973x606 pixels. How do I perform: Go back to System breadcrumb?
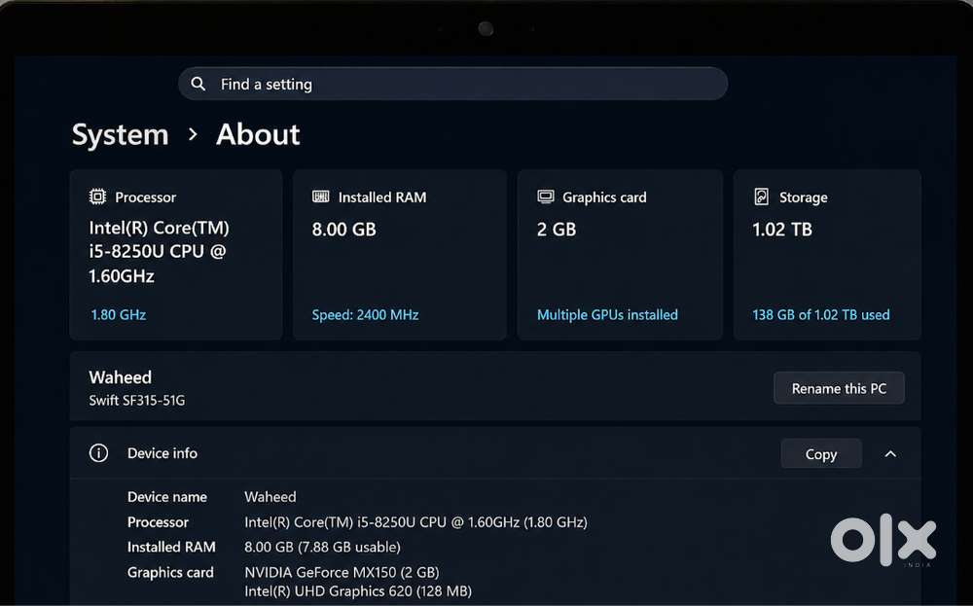coord(121,134)
